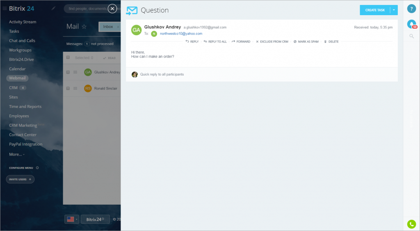Check the Glushkov Andrey message checkbox
Image resolution: width=420 pixels, height=231 pixels.
point(68,72)
